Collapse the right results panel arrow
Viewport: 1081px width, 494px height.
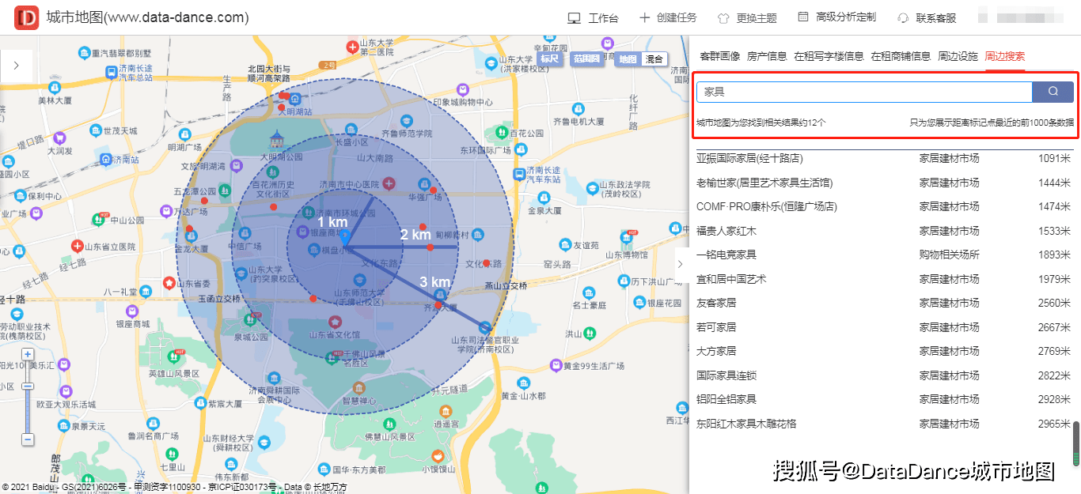pyautogui.click(x=681, y=263)
